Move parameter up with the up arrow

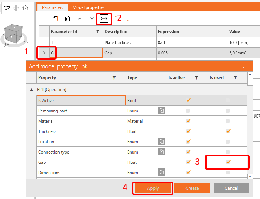pyautogui.click(x=80, y=18)
